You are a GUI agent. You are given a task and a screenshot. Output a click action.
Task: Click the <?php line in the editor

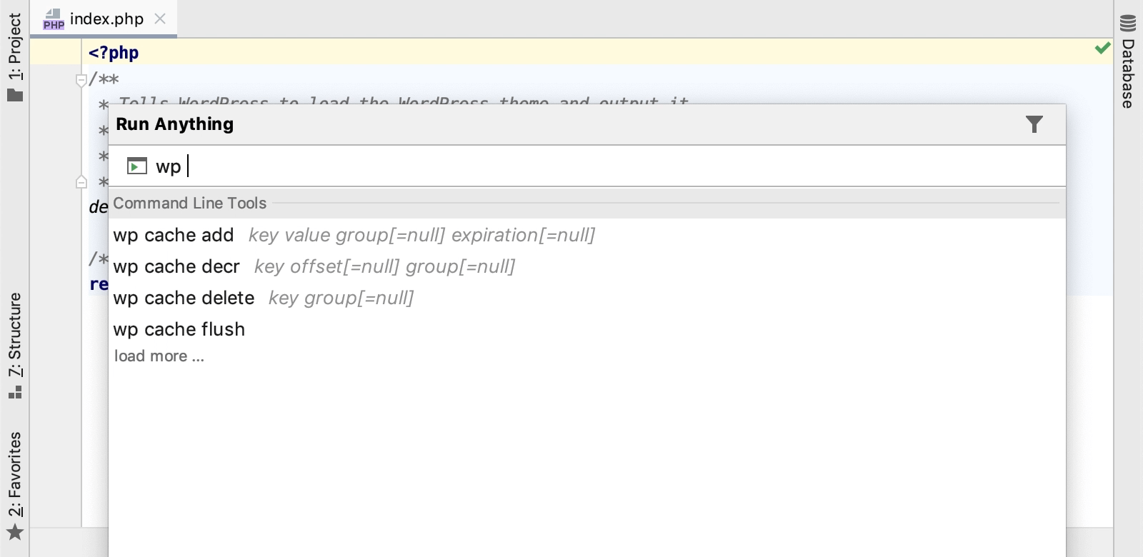[x=114, y=53]
